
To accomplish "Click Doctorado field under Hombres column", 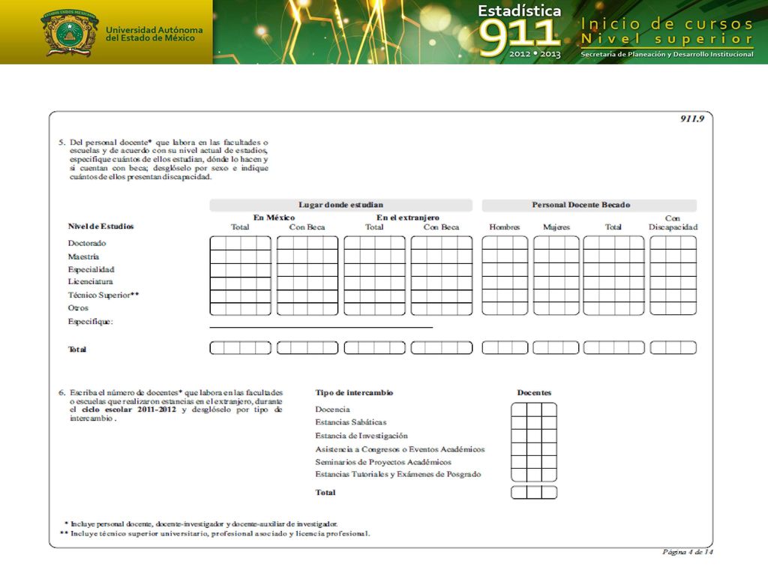I will tap(505, 243).
